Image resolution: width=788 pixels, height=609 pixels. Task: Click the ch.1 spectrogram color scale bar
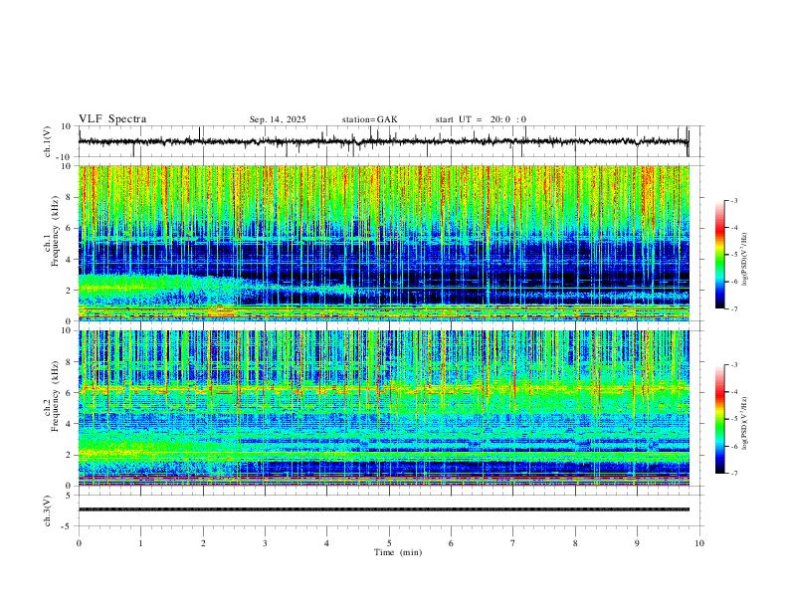click(720, 255)
